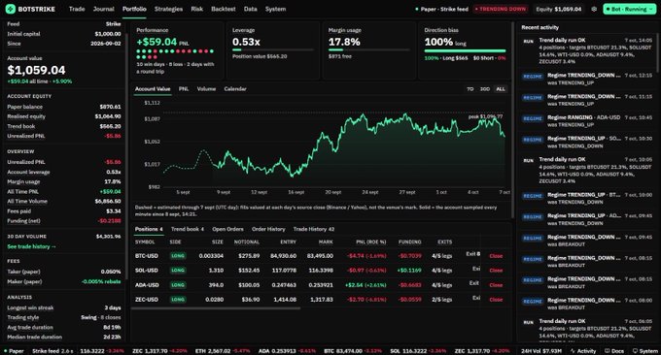Click the 24H Vol $7.93M readout
661x355 pixels.
tap(541, 351)
